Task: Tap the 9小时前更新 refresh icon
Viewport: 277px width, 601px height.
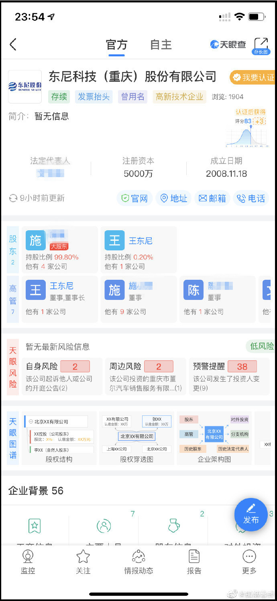Action: click(x=13, y=198)
